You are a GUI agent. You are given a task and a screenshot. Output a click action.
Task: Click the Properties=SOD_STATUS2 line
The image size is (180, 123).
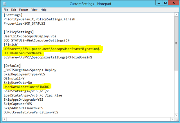(24, 23)
